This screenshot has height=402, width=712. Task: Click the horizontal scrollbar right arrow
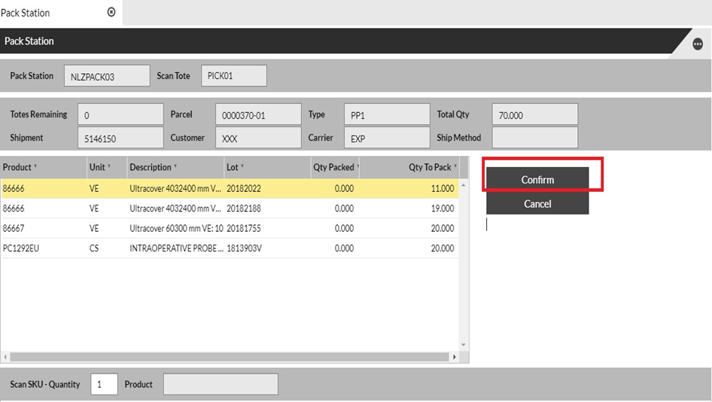coord(454,358)
